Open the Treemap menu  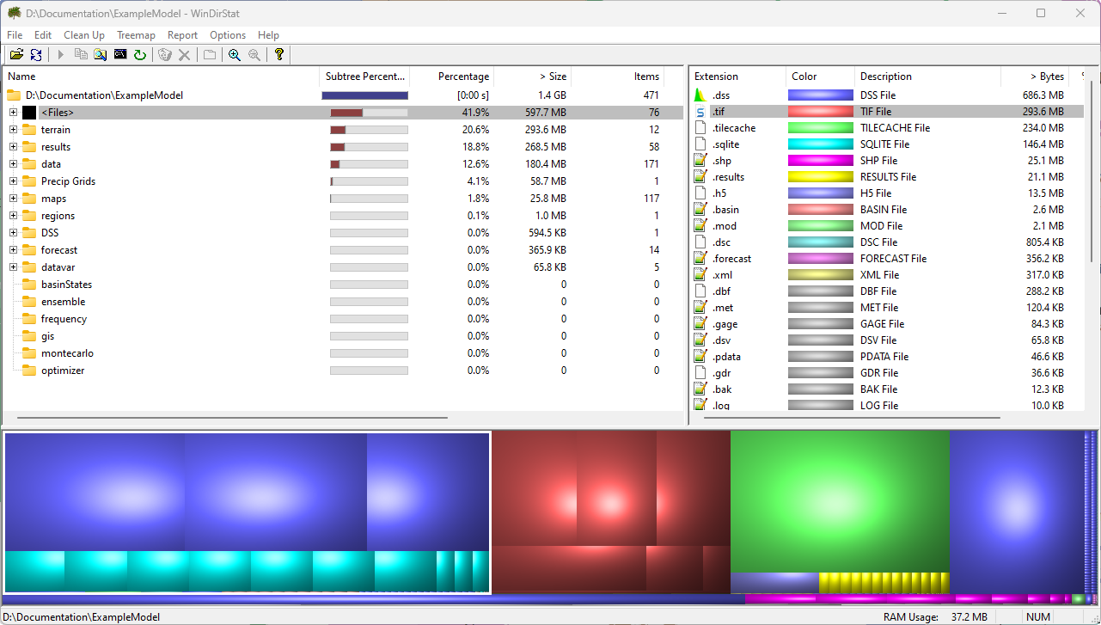tap(136, 35)
